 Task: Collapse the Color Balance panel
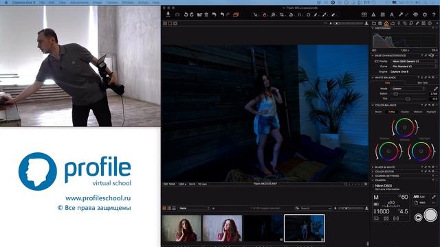pos(373,105)
